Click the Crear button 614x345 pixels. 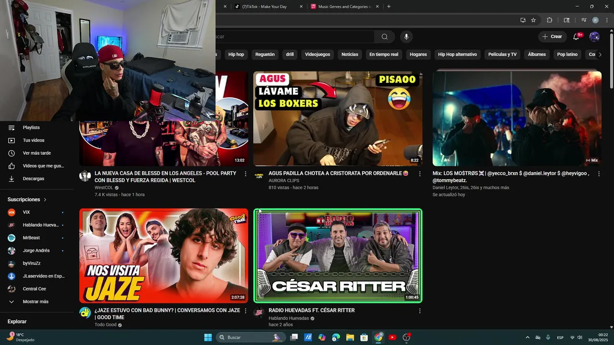pos(552,37)
